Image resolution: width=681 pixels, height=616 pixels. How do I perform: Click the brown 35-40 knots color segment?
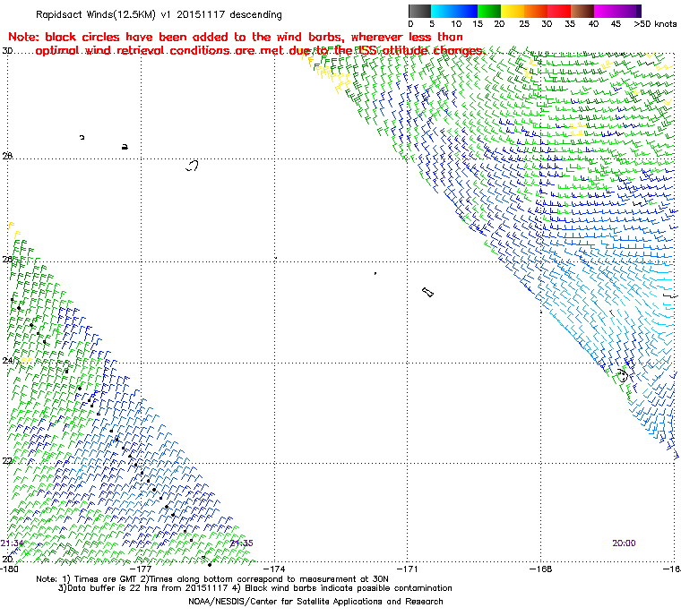[582, 11]
